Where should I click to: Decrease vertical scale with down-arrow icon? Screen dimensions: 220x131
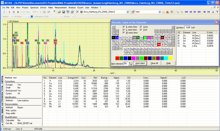[217, 12]
